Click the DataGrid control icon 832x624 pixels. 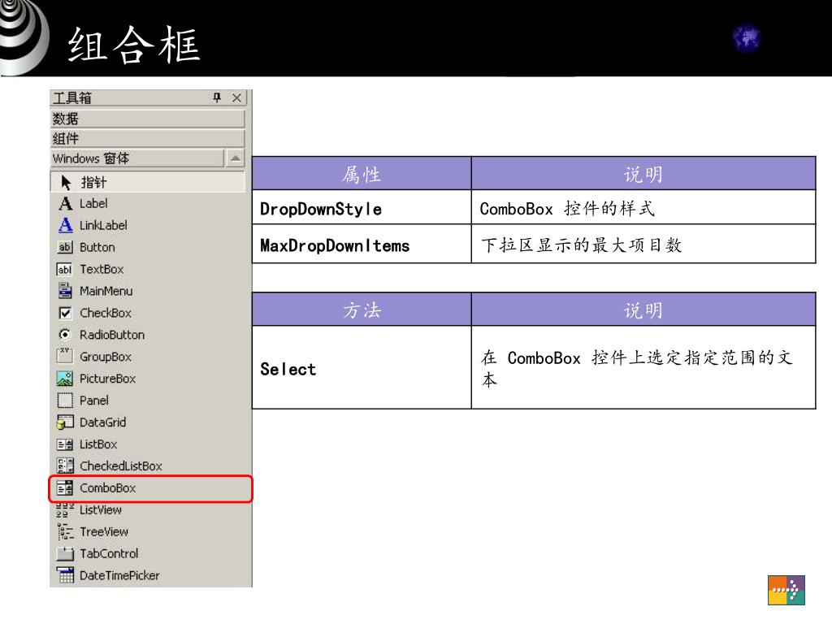point(65,422)
